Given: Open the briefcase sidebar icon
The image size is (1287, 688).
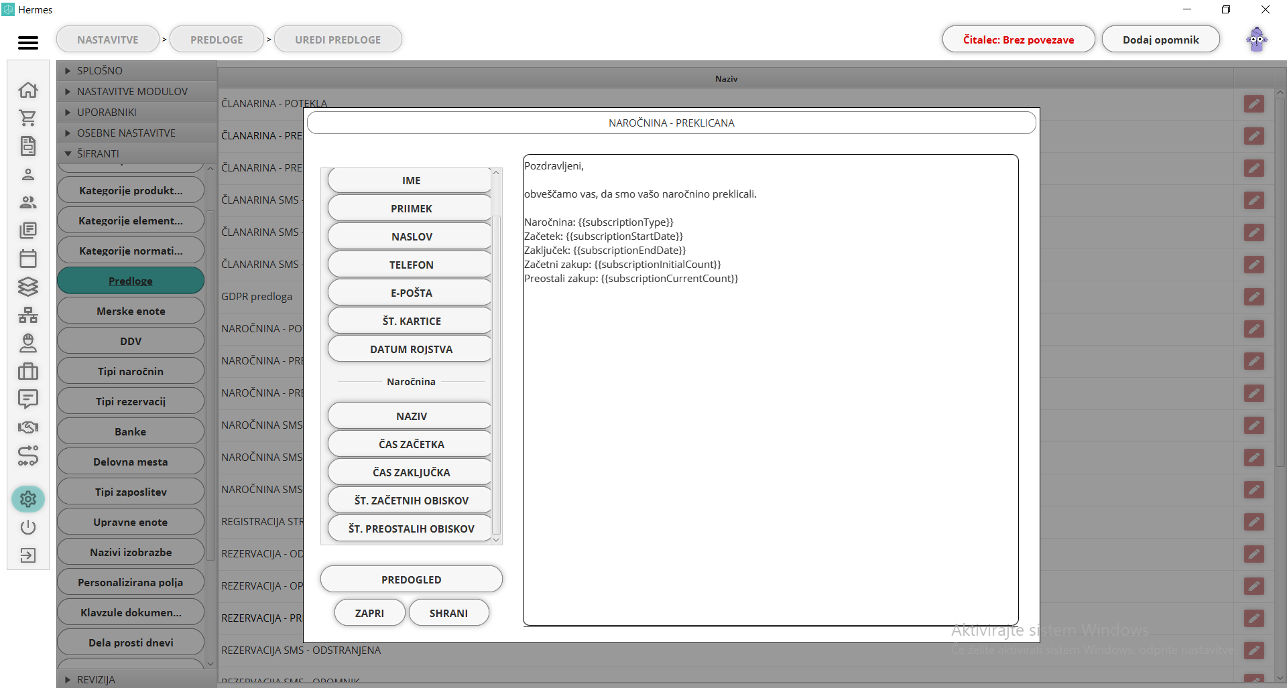Looking at the screenshot, I should (x=27, y=371).
